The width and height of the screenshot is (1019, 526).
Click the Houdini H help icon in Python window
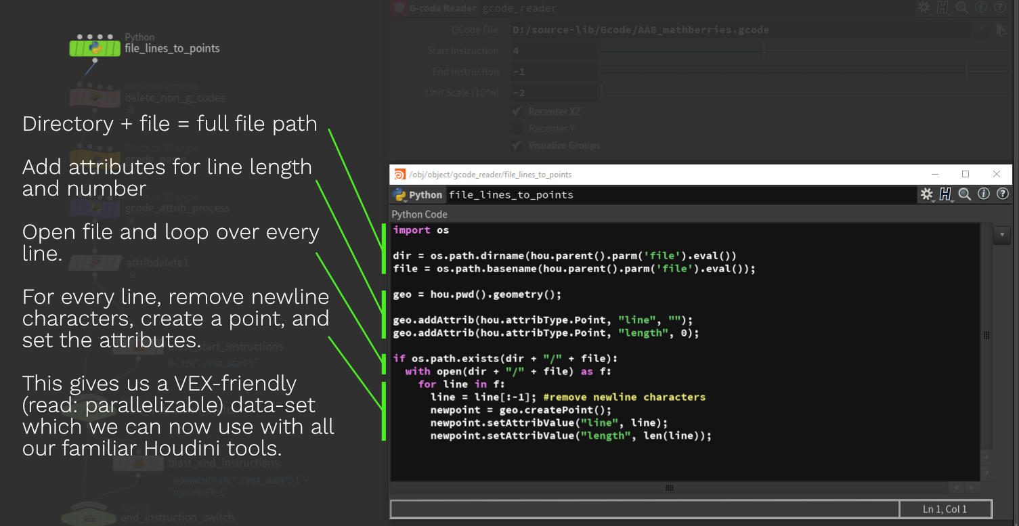945,194
